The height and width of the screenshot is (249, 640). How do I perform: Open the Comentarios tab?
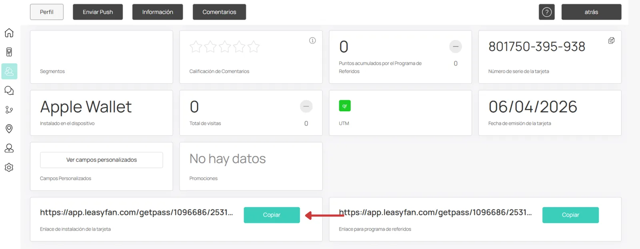pos(219,12)
